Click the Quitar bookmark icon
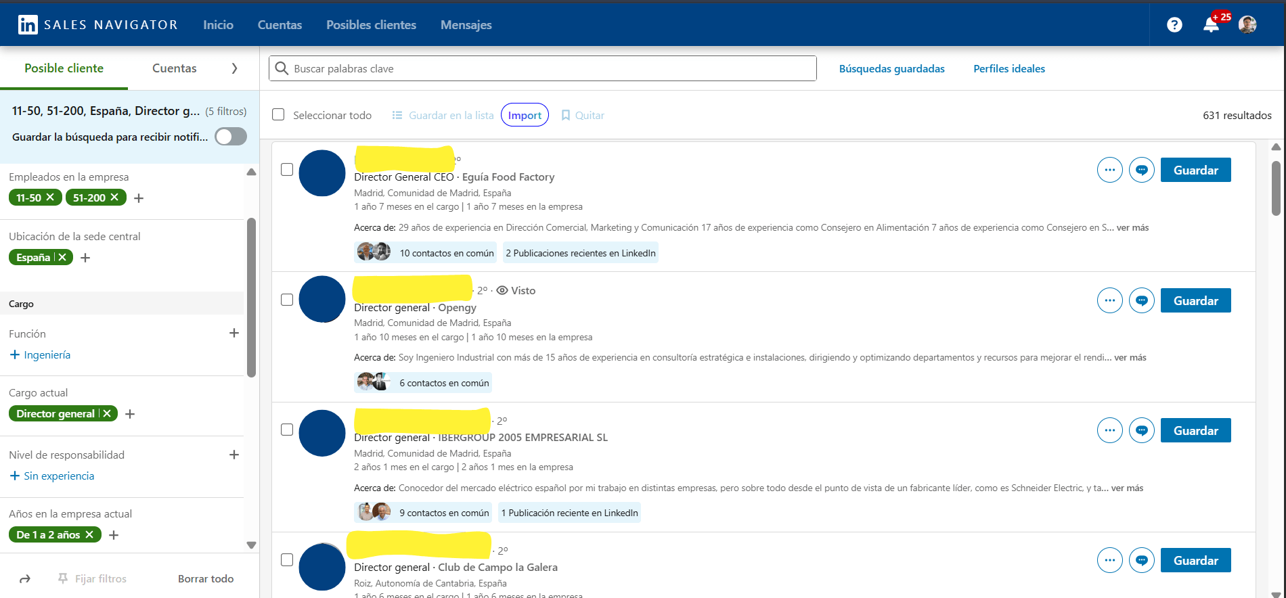 (566, 116)
